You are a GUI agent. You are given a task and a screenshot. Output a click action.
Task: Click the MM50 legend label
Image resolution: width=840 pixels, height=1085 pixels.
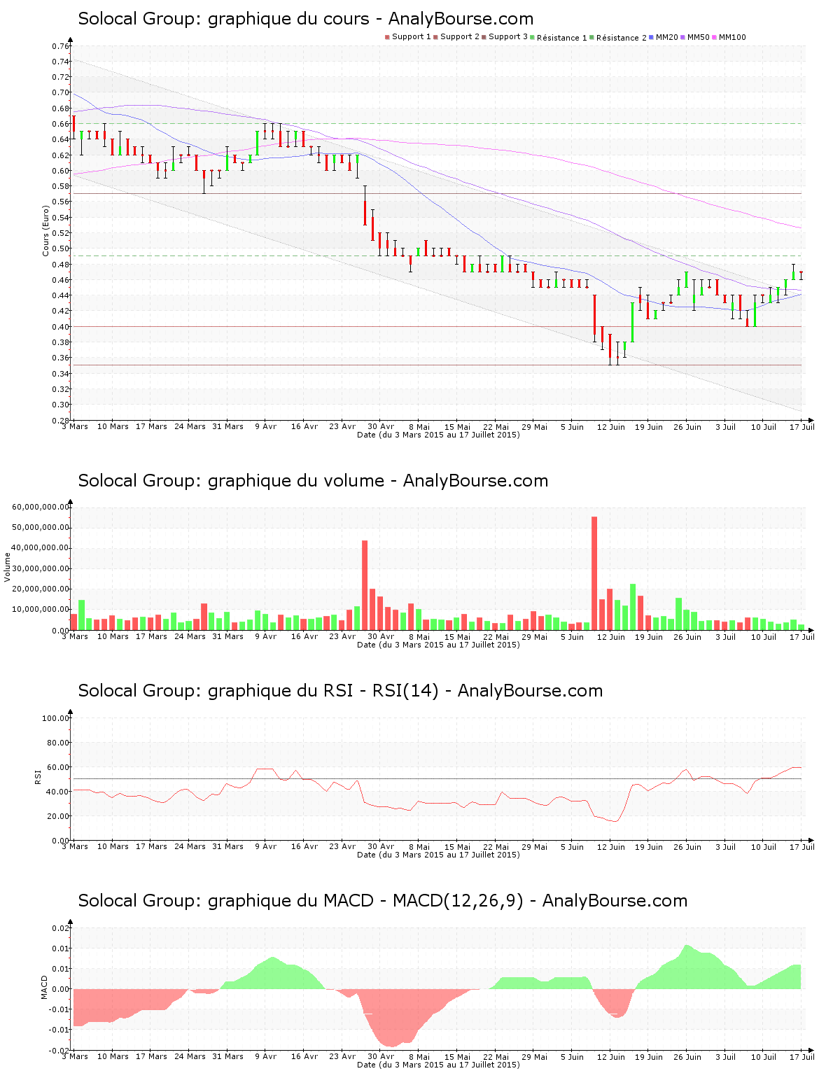point(699,37)
